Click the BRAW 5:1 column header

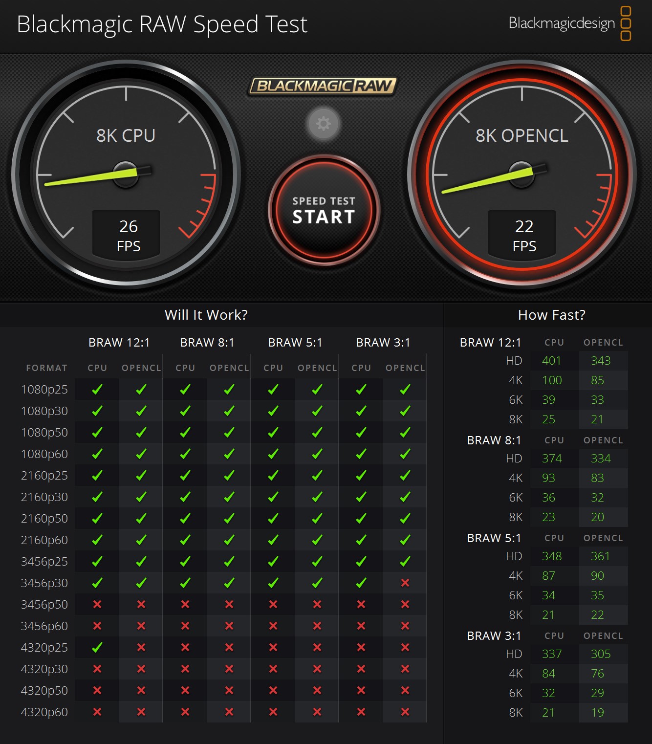tap(295, 343)
